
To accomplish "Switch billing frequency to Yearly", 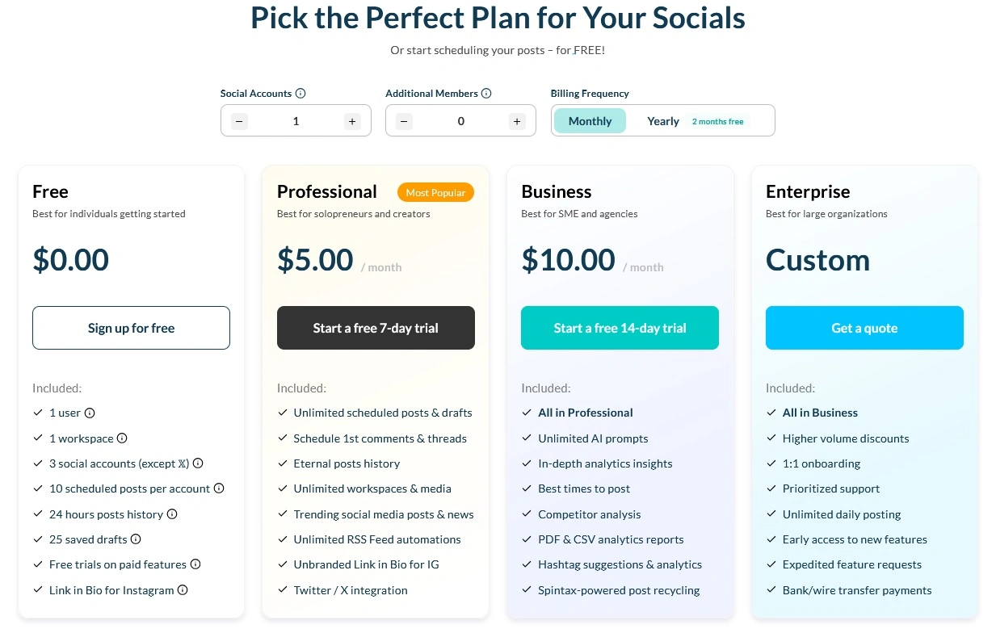I will pyautogui.click(x=662, y=120).
